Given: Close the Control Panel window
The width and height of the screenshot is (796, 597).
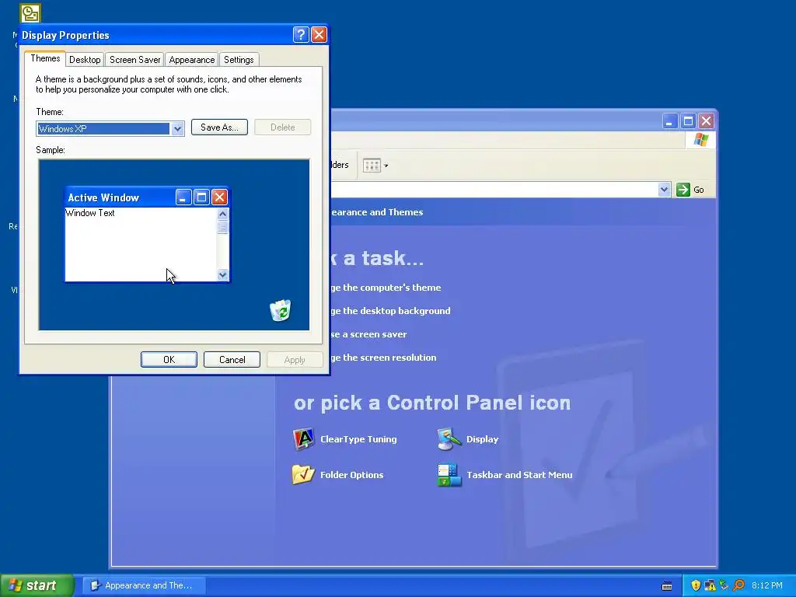Looking at the screenshot, I should [x=706, y=120].
